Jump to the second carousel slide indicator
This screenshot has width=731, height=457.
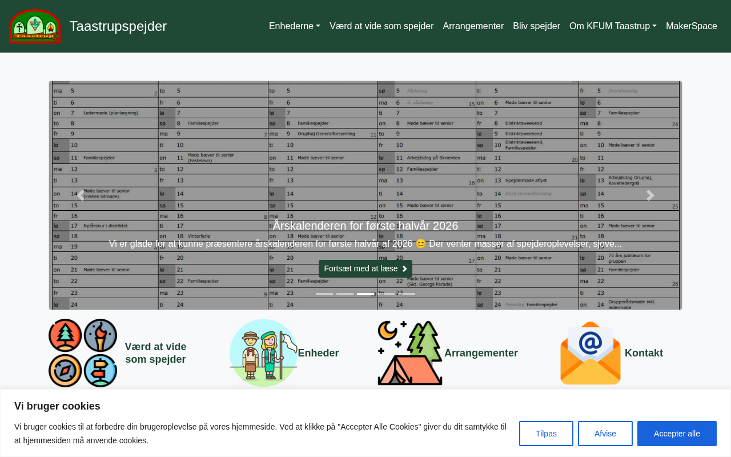pos(345,294)
